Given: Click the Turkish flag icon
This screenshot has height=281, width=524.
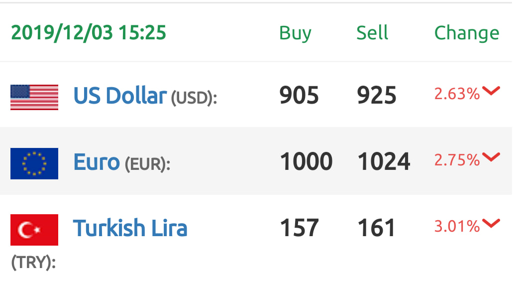Looking at the screenshot, I should pos(34,230).
